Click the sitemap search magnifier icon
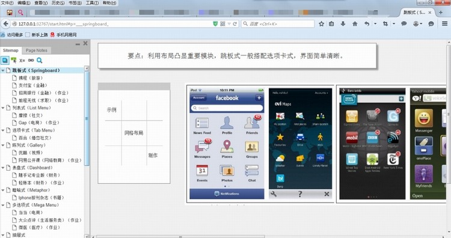Image resolution: width=451 pixels, height=238 pixels. coord(40,60)
